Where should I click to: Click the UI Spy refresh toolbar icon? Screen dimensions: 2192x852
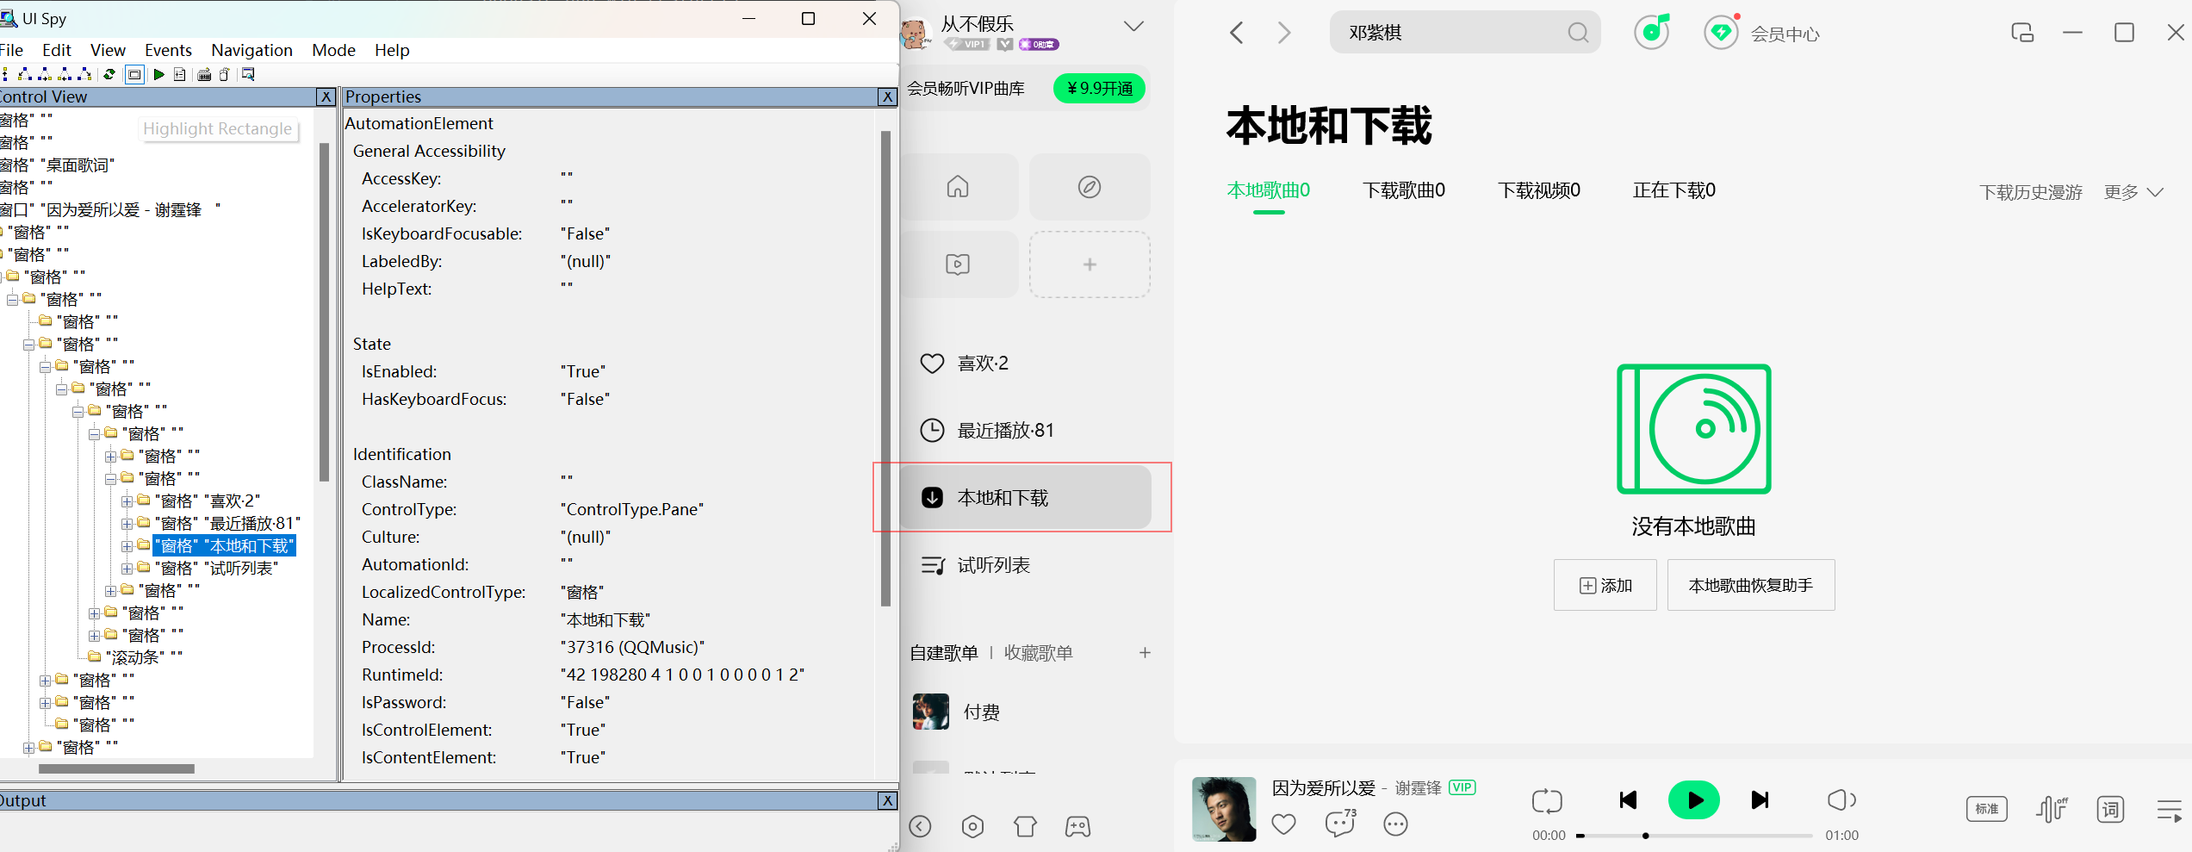point(109,75)
